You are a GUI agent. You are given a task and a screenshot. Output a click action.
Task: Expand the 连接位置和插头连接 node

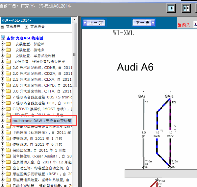pos(2,61)
